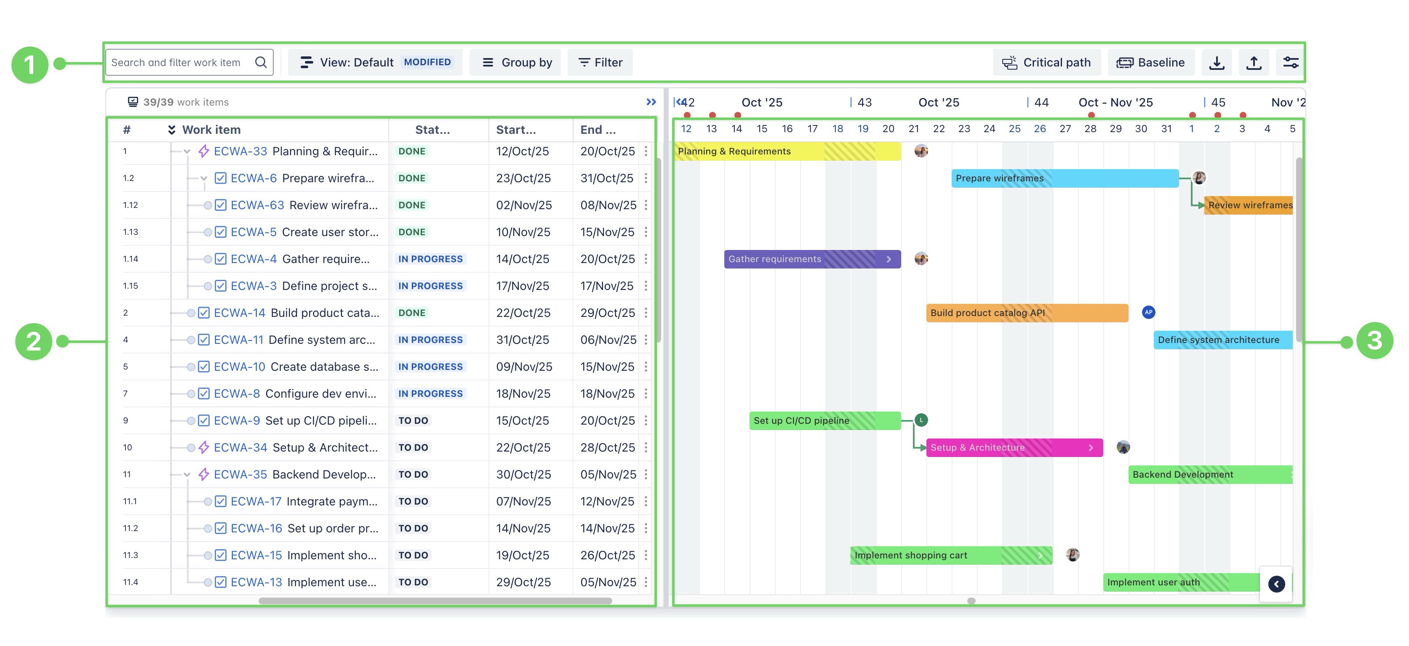Open the Group by menu

516,62
